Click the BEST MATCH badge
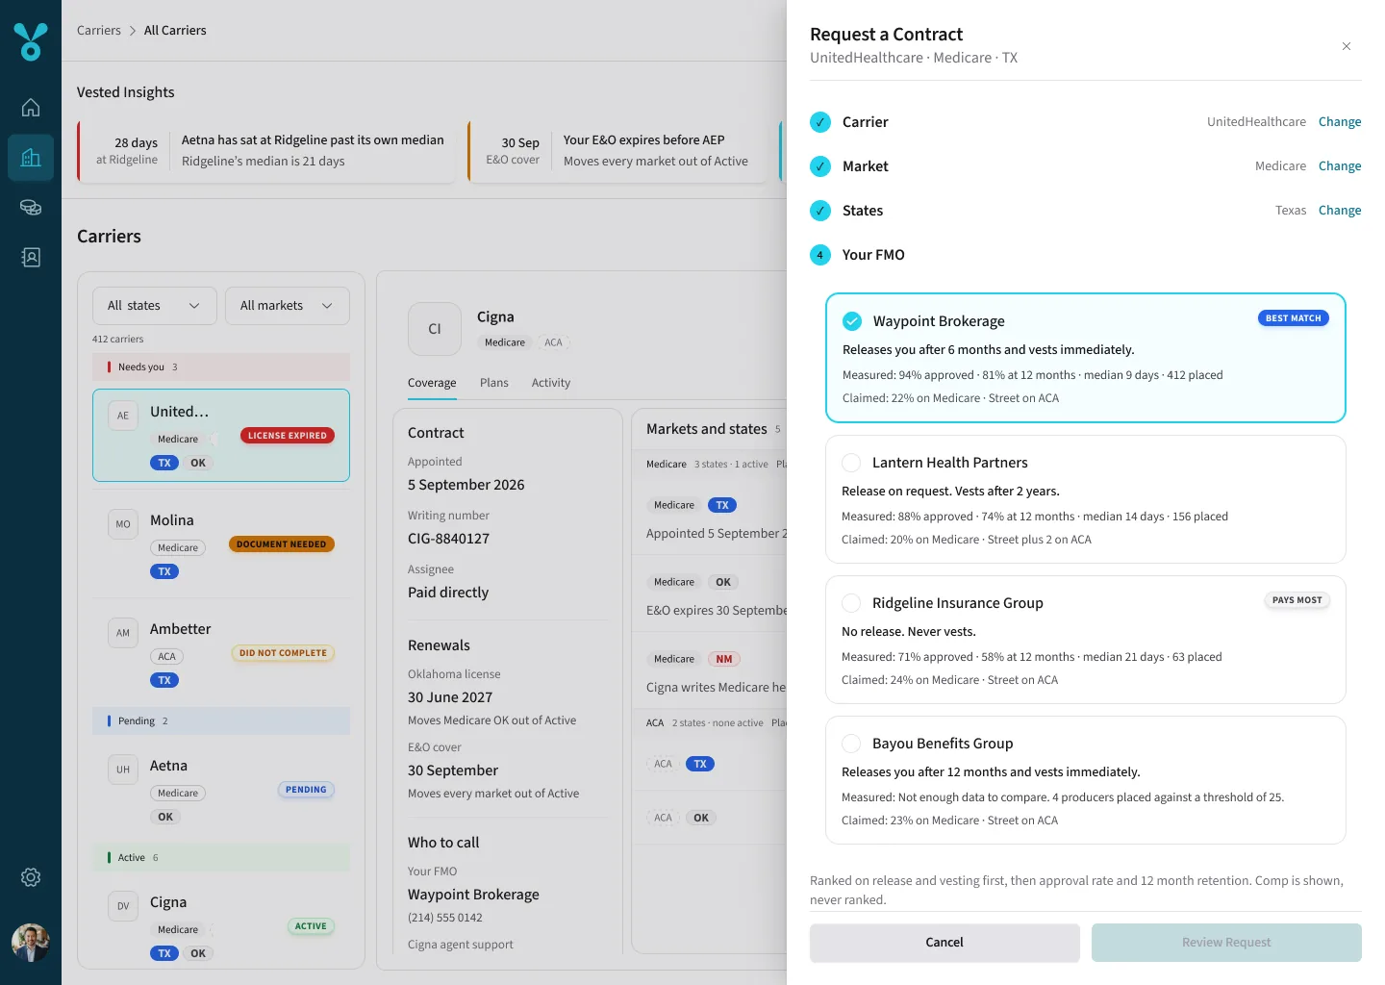 coord(1294,318)
